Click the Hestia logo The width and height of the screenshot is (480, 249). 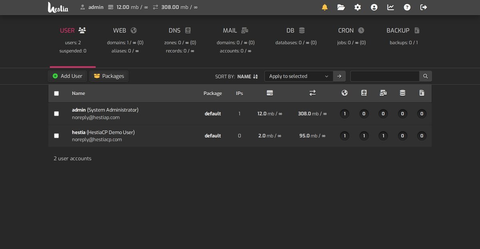pyautogui.click(x=58, y=7)
